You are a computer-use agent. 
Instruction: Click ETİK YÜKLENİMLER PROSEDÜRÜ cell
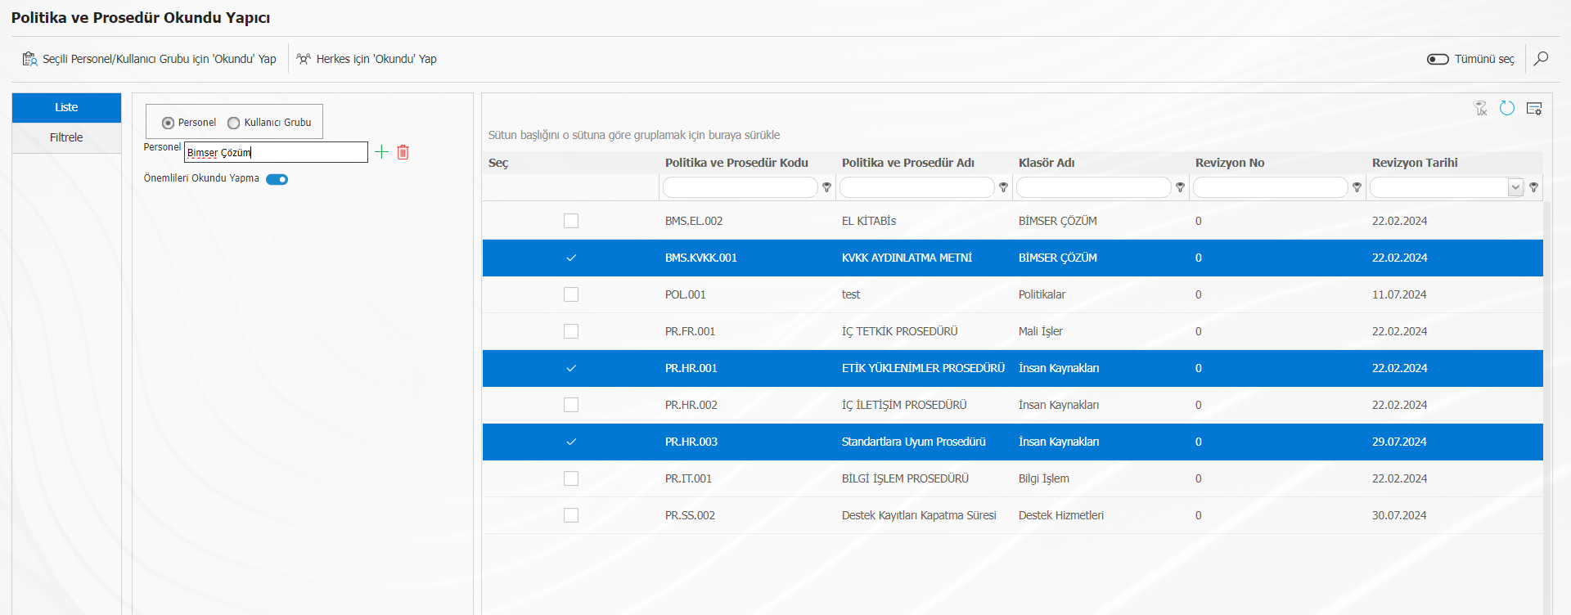[x=923, y=368]
